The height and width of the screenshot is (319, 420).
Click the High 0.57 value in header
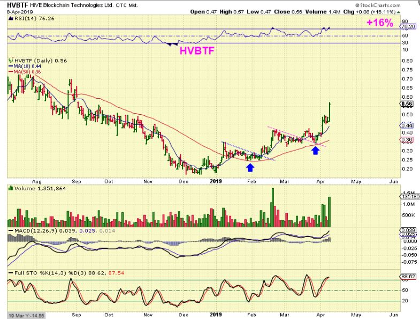[x=232, y=12]
